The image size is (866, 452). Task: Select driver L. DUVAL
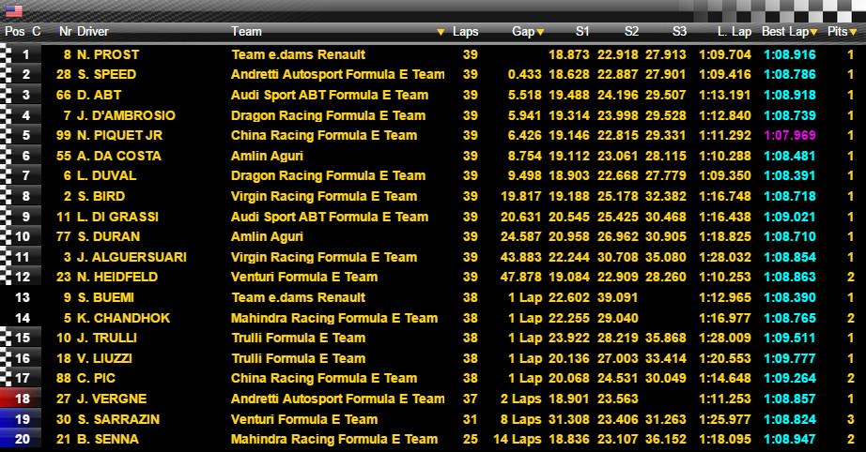106,175
